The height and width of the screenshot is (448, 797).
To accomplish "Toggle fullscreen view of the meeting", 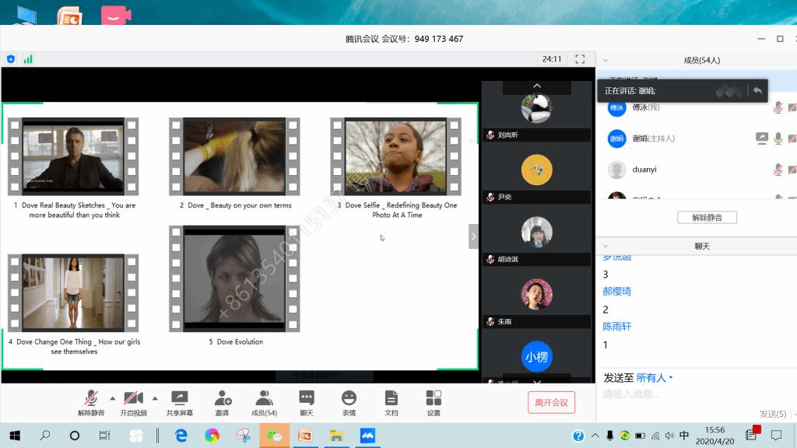I will coord(580,59).
